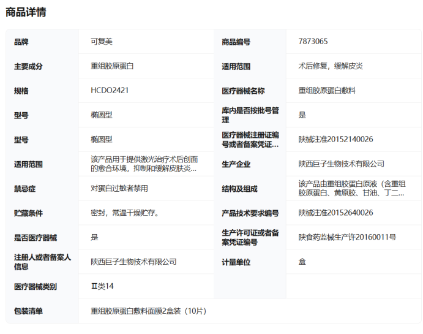
Task: Click the 结构及组成 label
Action: click(x=239, y=189)
